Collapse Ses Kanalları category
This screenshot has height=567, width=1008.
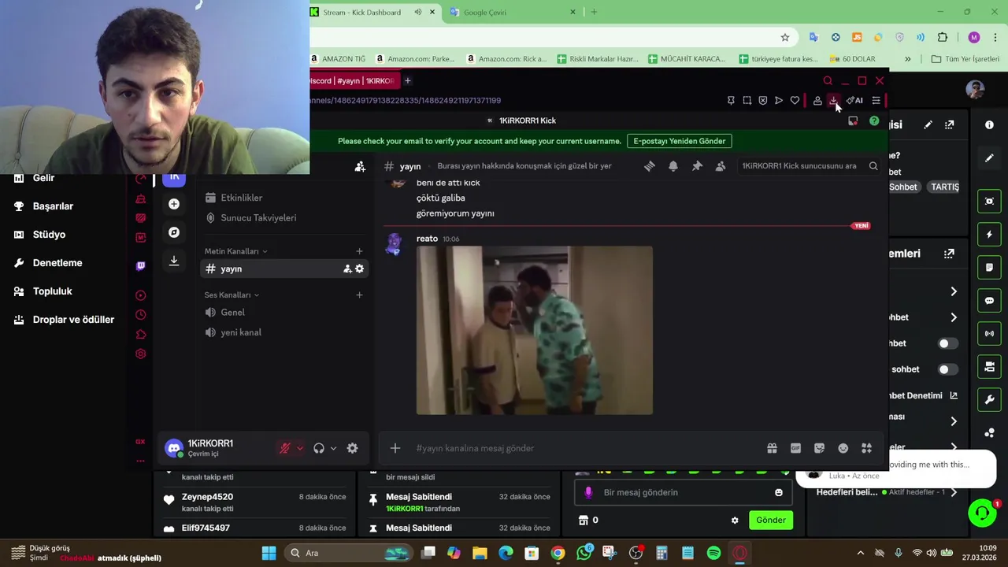tap(232, 295)
